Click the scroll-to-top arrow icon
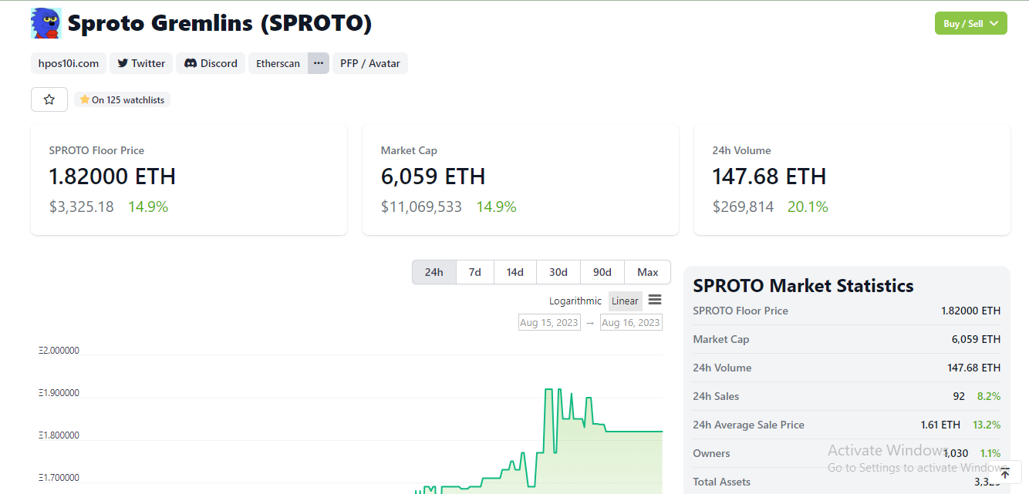 tap(1007, 472)
